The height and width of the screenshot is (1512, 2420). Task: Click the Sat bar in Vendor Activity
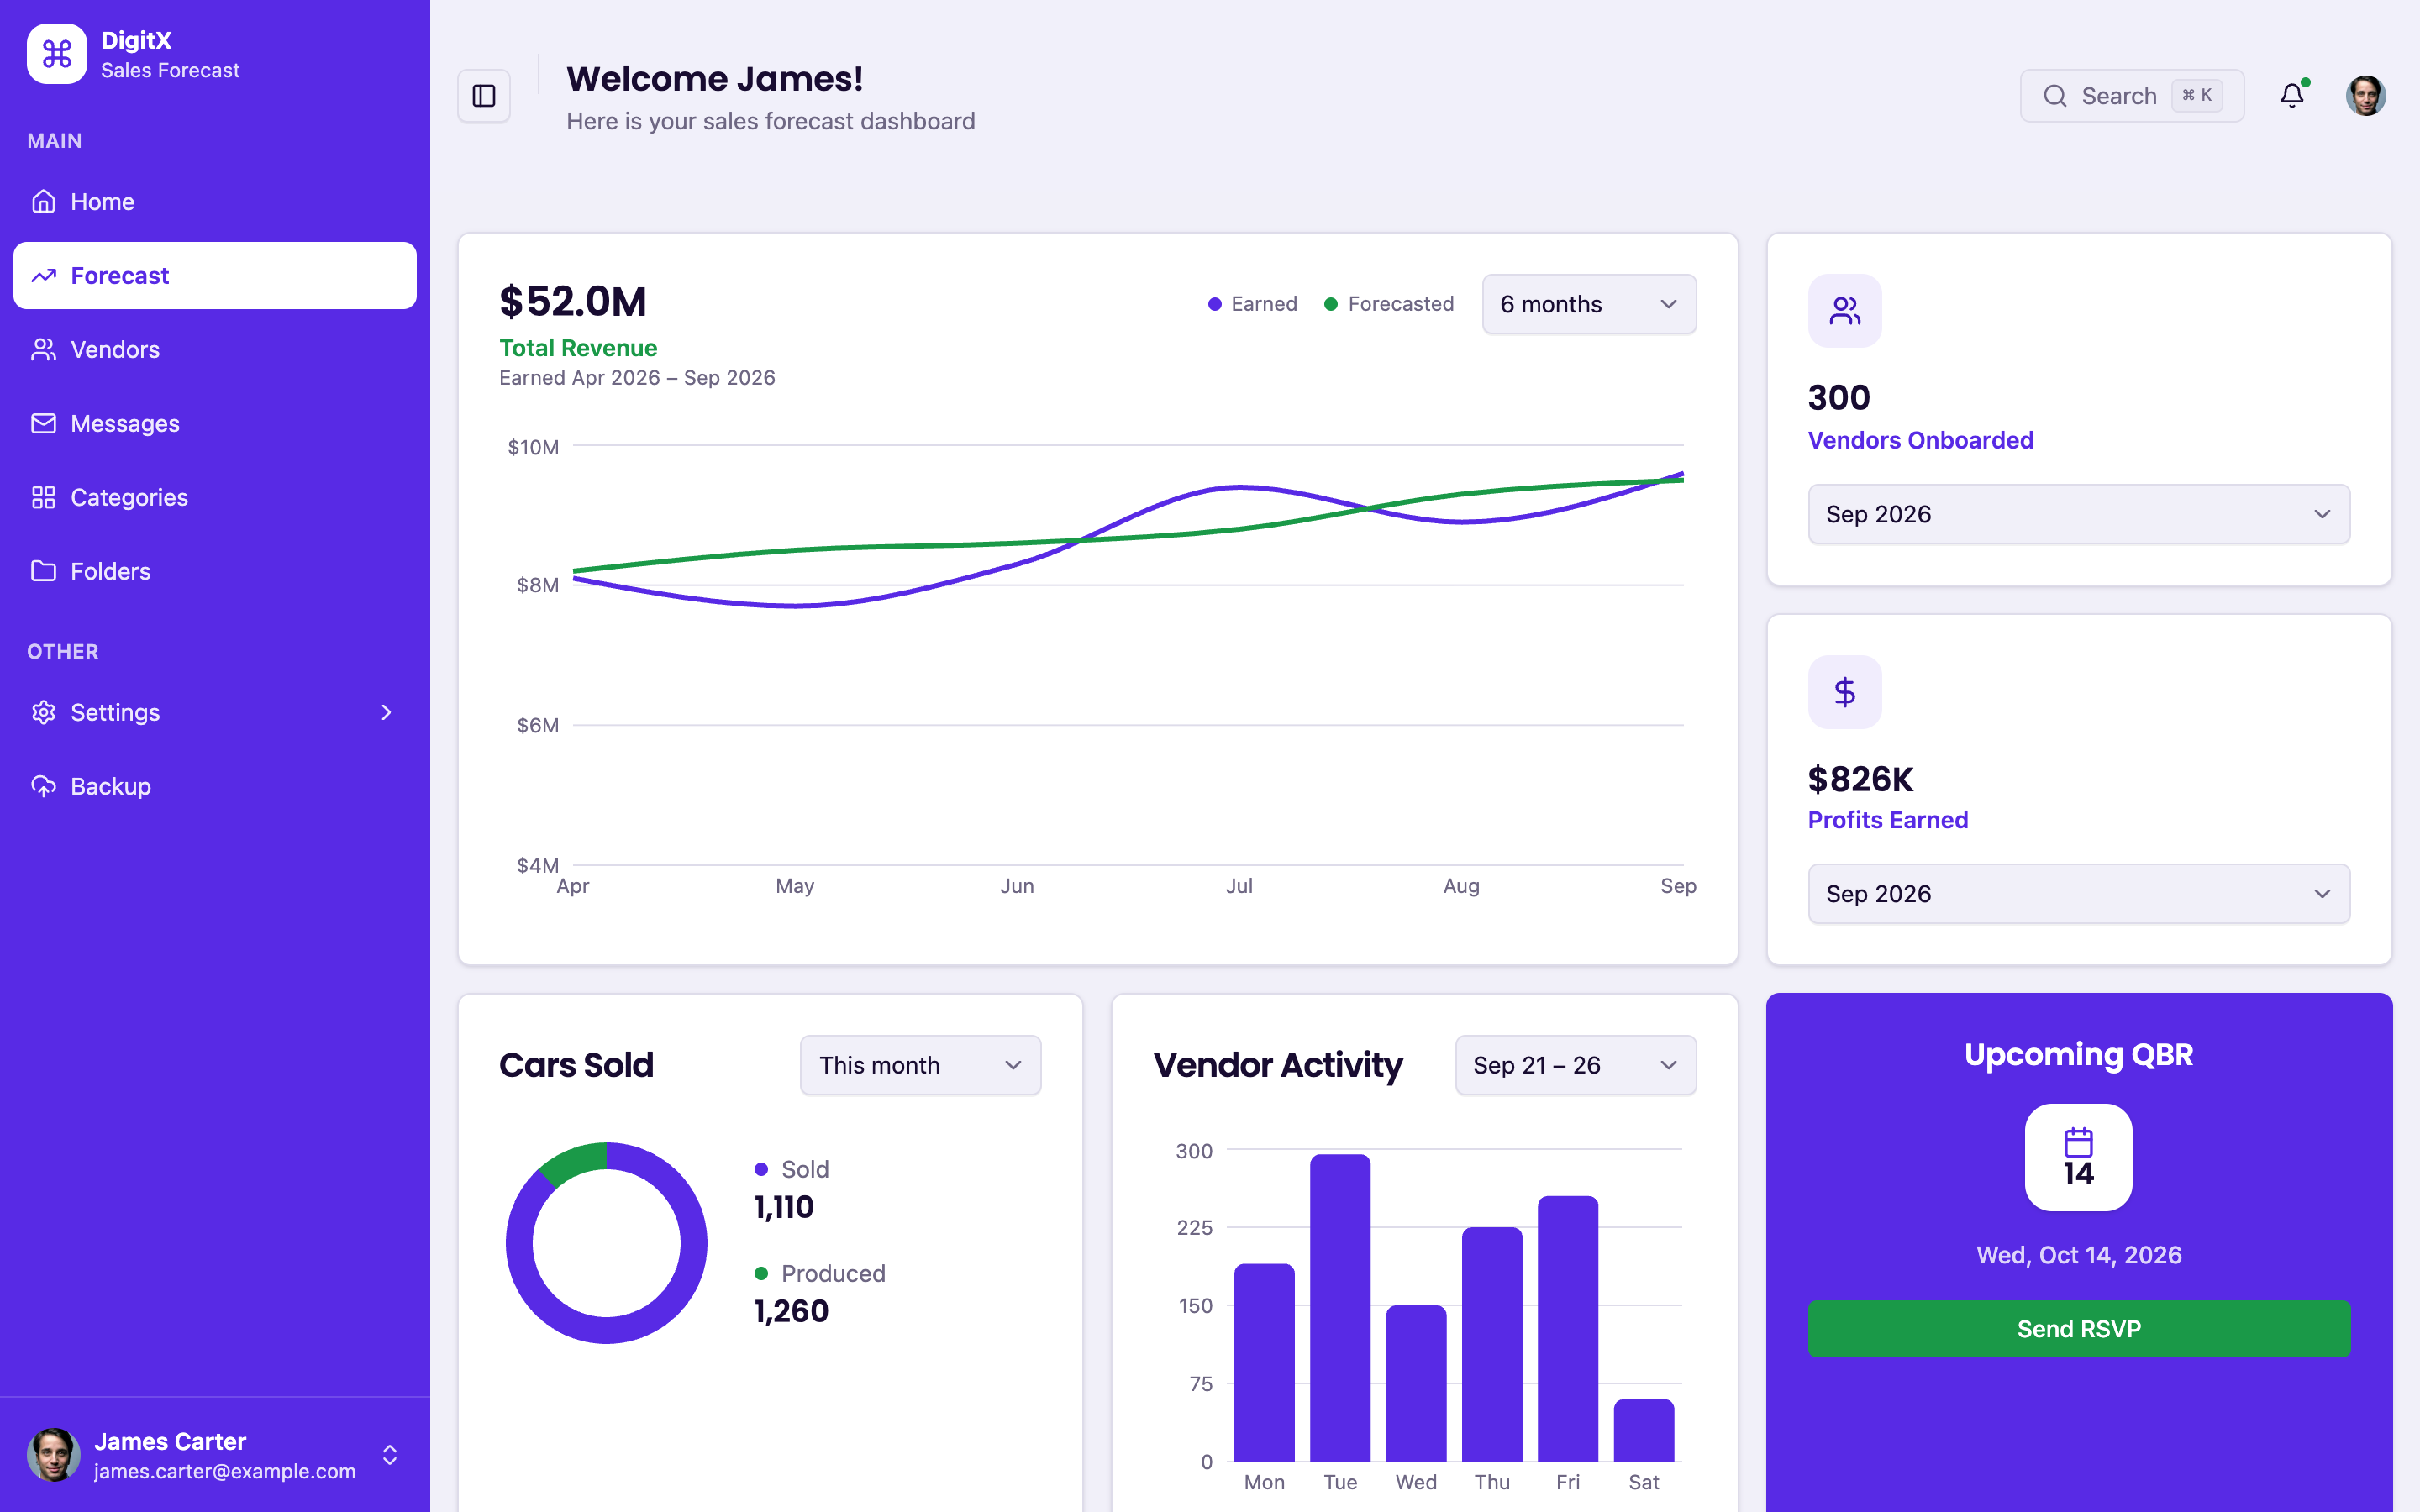point(1644,1430)
